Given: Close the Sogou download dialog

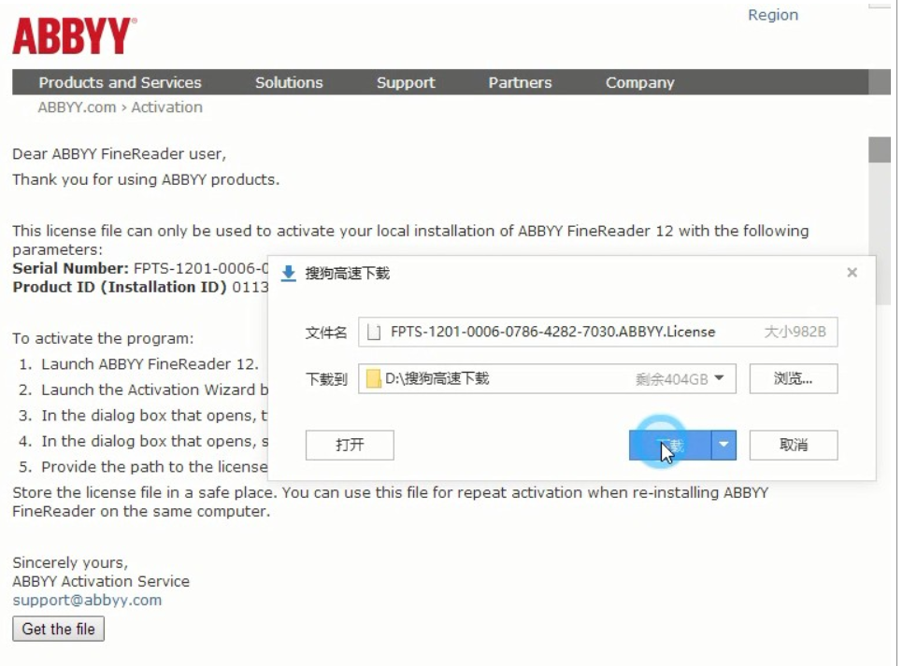Looking at the screenshot, I should click(x=853, y=272).
